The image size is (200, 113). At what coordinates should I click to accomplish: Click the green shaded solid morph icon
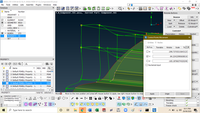tap(124, 104)
